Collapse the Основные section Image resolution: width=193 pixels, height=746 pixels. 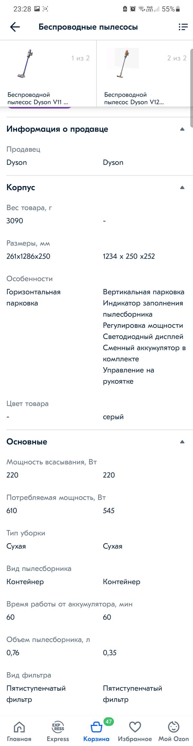point(182,442)
